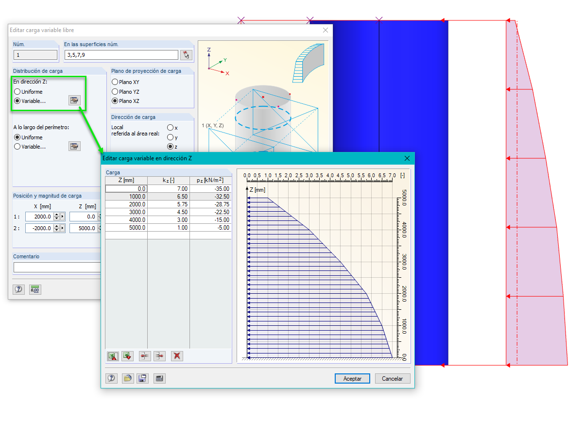Image resolution: width=583 pixels, height=437 pixels.
Task: Select the Z cell with value 3000.0
Action: 126,212
